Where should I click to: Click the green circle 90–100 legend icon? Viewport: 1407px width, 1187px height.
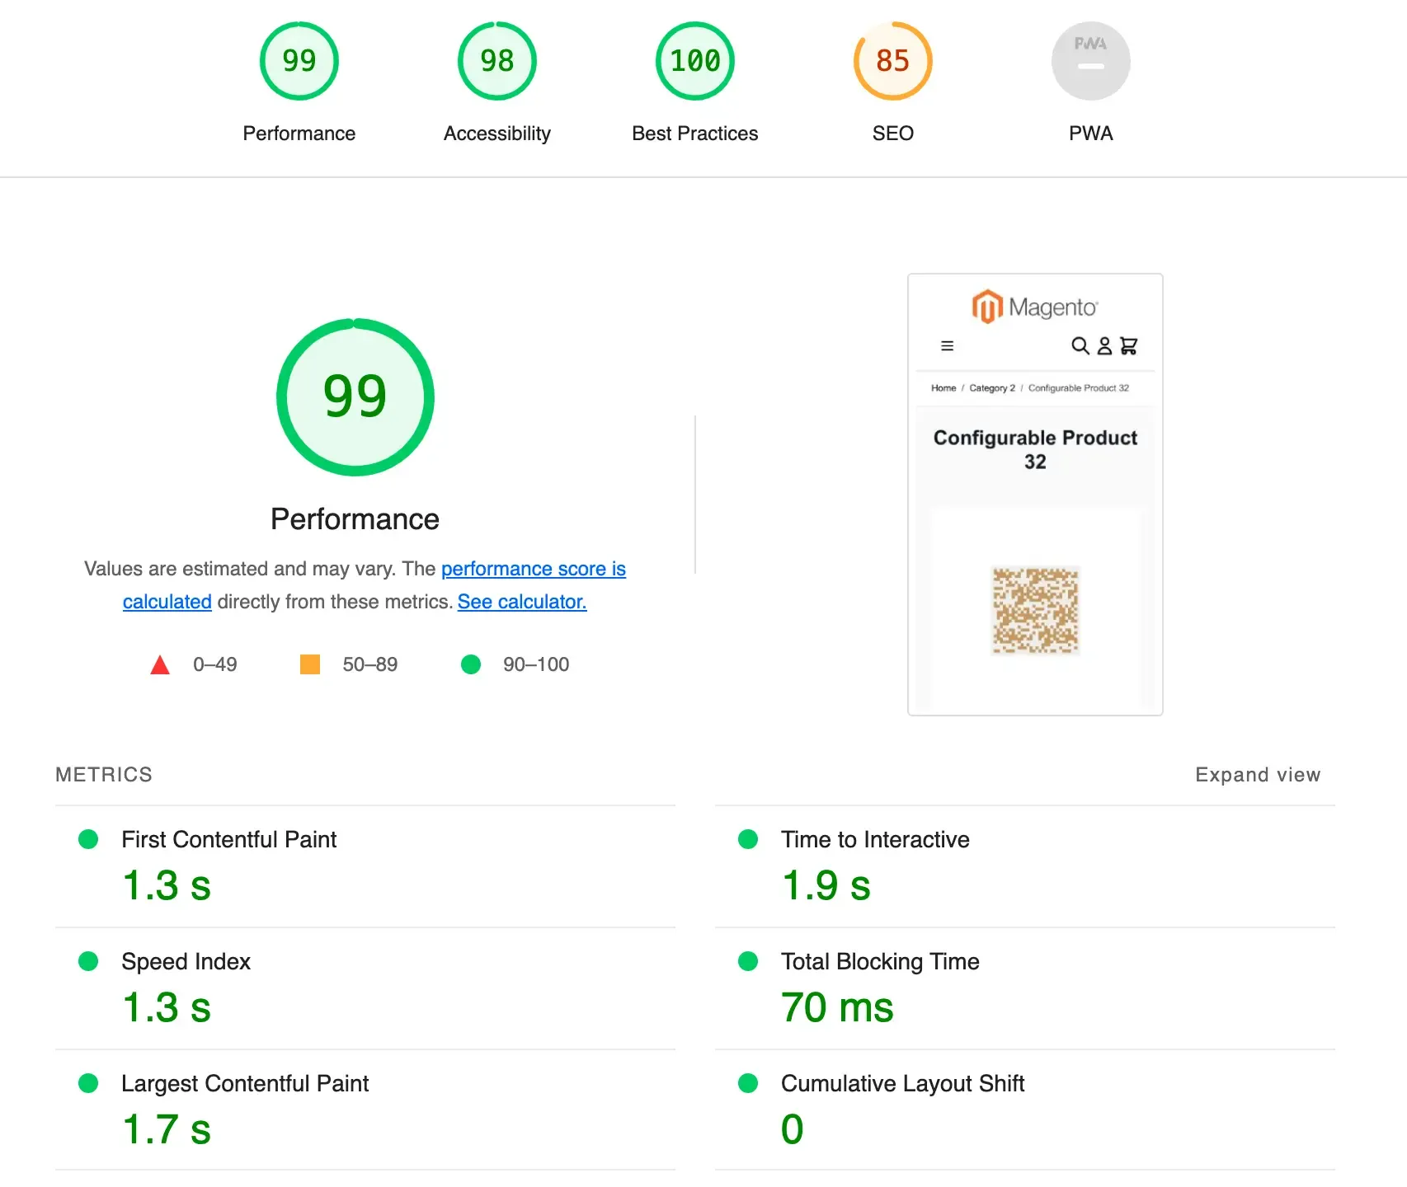(x=471, y=664)
